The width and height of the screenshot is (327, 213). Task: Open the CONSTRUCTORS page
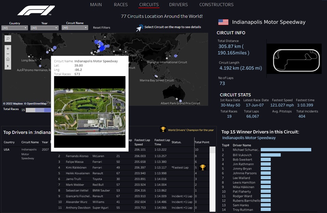[x=216, y=4]
